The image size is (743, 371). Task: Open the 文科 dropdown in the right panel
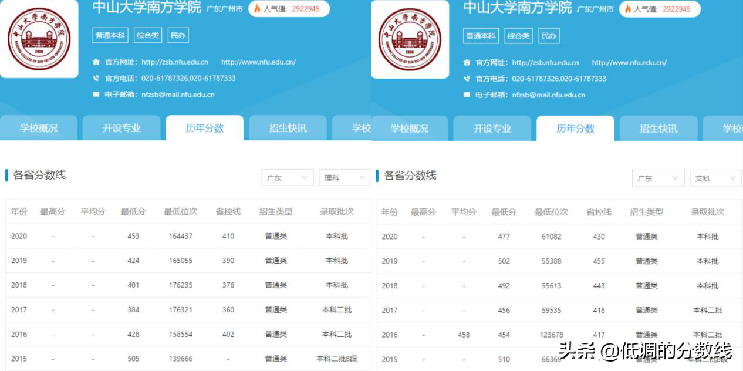(715, 178)
